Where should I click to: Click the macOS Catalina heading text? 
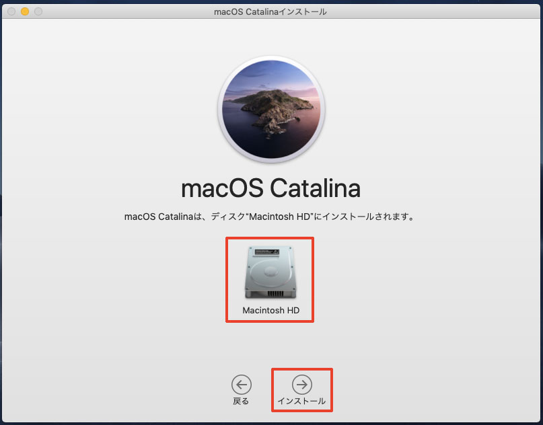271,188
